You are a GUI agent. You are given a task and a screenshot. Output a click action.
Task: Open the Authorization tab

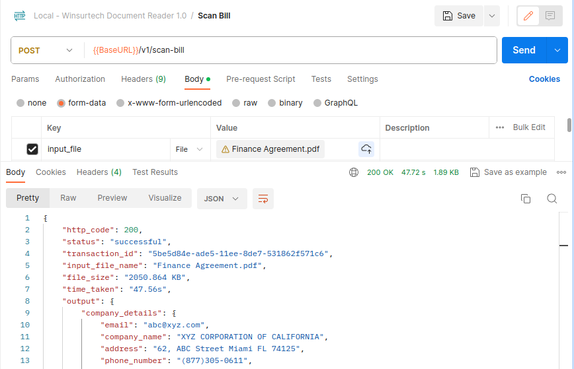[x=80, y=79]
